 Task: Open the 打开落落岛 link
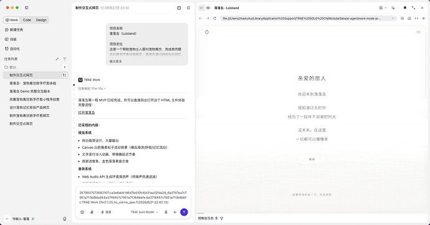[x=87, y=112]
